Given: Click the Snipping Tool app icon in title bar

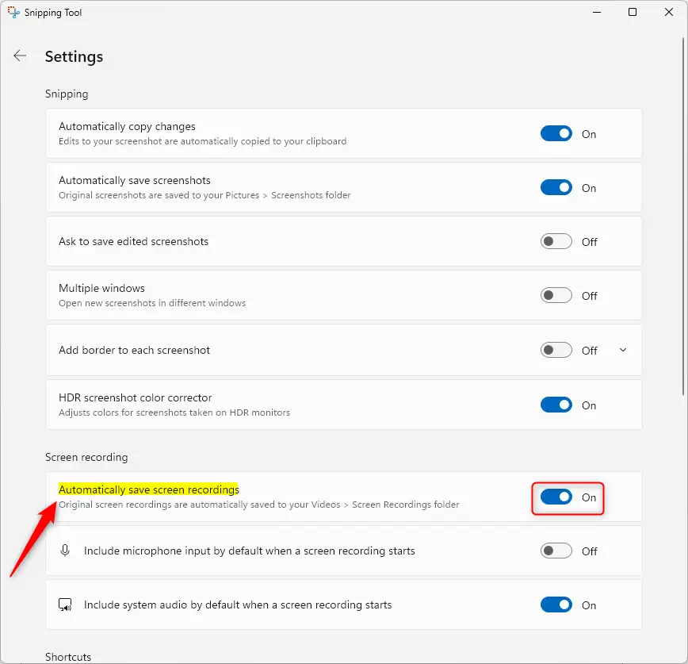Looking at the screenshot, I should tap(13, 13).
